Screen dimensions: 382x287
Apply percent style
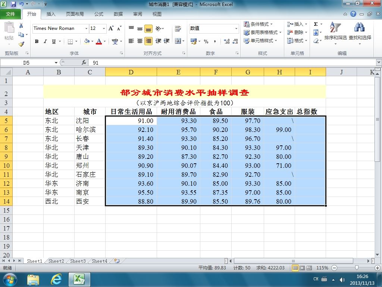point(206,41)
